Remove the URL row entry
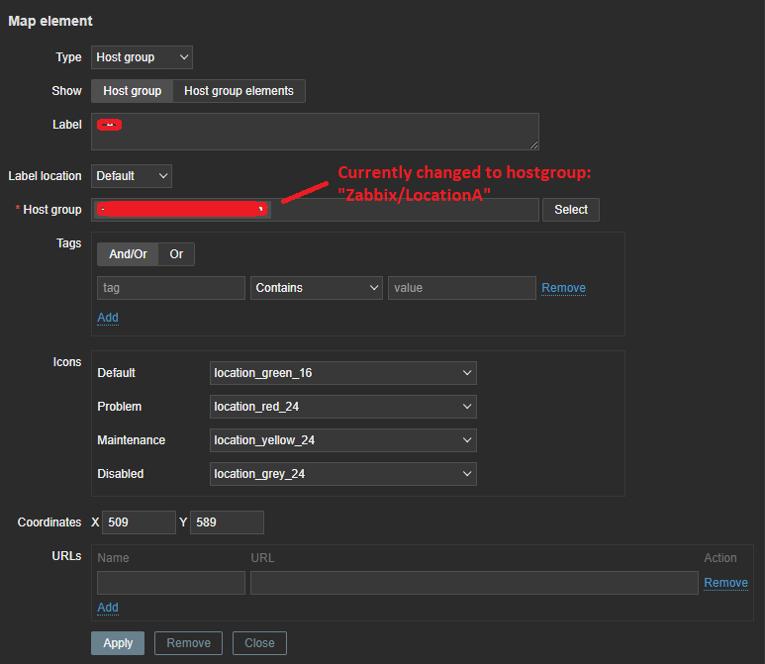Screen dimensions: 765x664 725,583
